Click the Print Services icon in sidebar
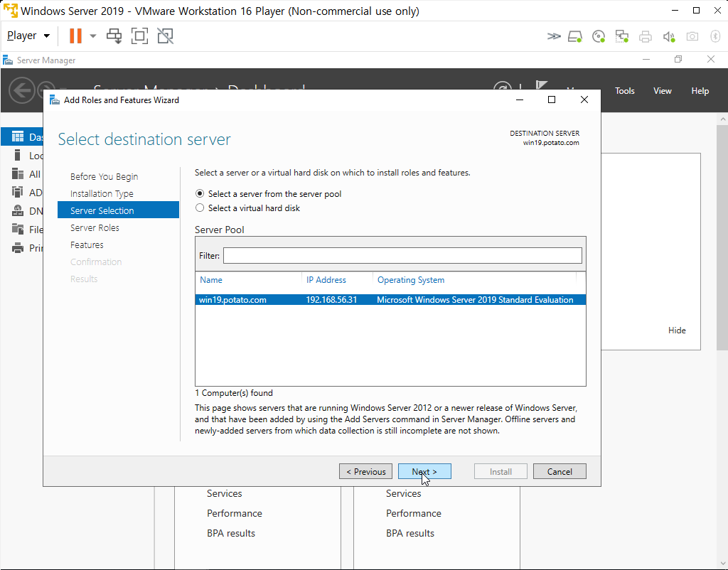 [18, 248]
